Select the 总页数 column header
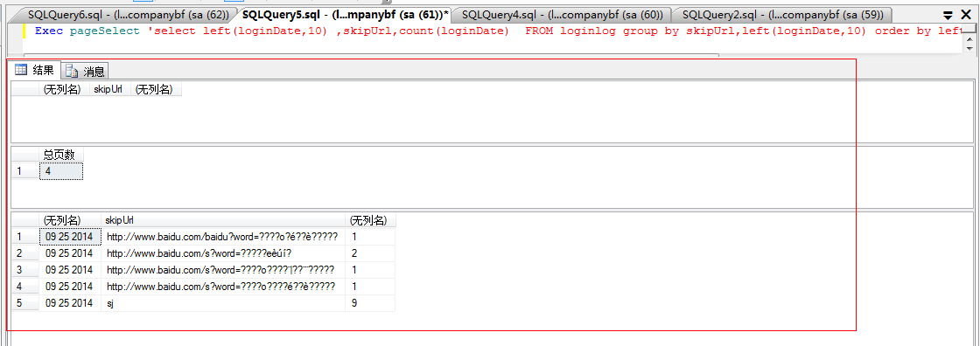Image resolution: width=980 pixels, height=346 pixels. coord(61,155)
